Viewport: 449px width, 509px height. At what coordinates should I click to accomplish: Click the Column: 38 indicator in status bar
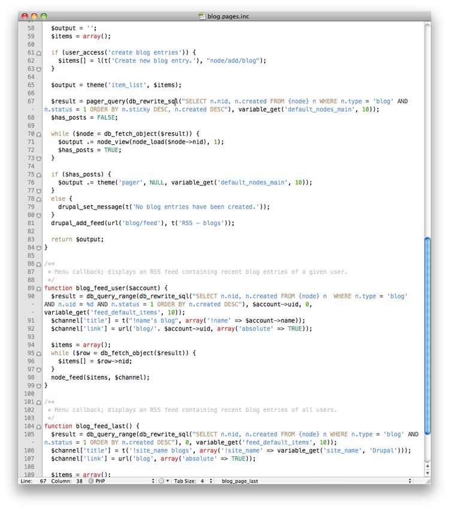(x=67, y=481)
